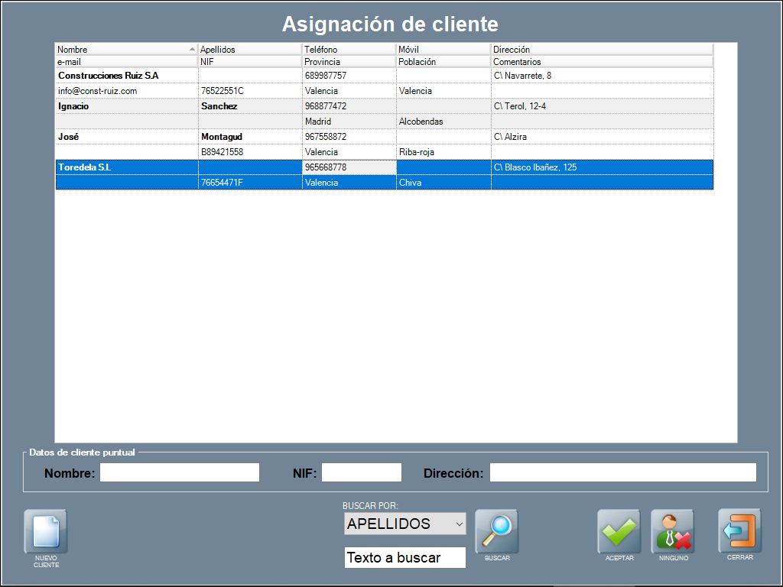Click the Teléfono column header

click(x=349, y=50)
